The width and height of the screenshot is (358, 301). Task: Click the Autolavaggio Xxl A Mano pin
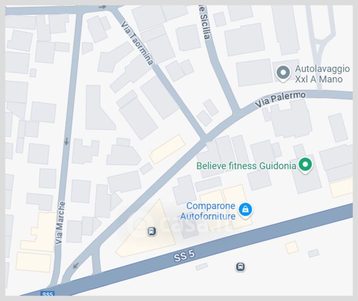[x=283, y=73]
